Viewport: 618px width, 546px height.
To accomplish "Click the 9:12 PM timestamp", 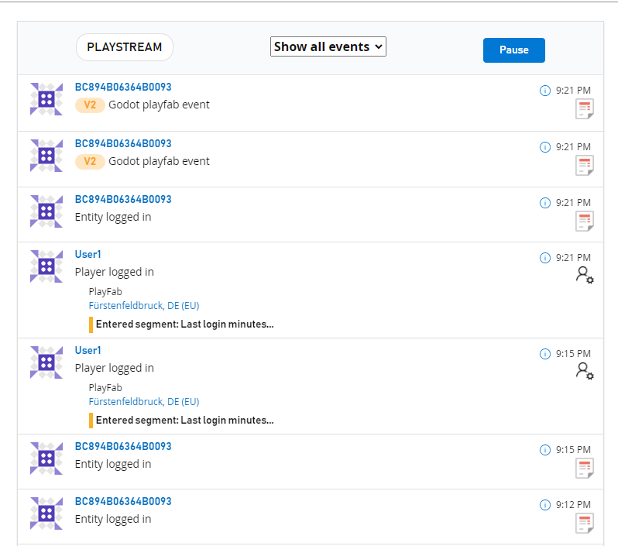I will pyautogui.click(x=573, y=505).
